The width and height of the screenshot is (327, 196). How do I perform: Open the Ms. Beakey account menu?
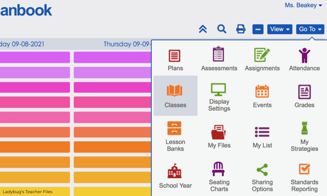point(303,5)
